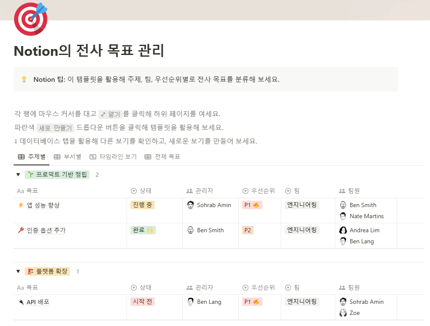Collapse the 플랫폼 확장 group
Screen dimensions: 430x326
pyautogui.click(x=17, y=271)
